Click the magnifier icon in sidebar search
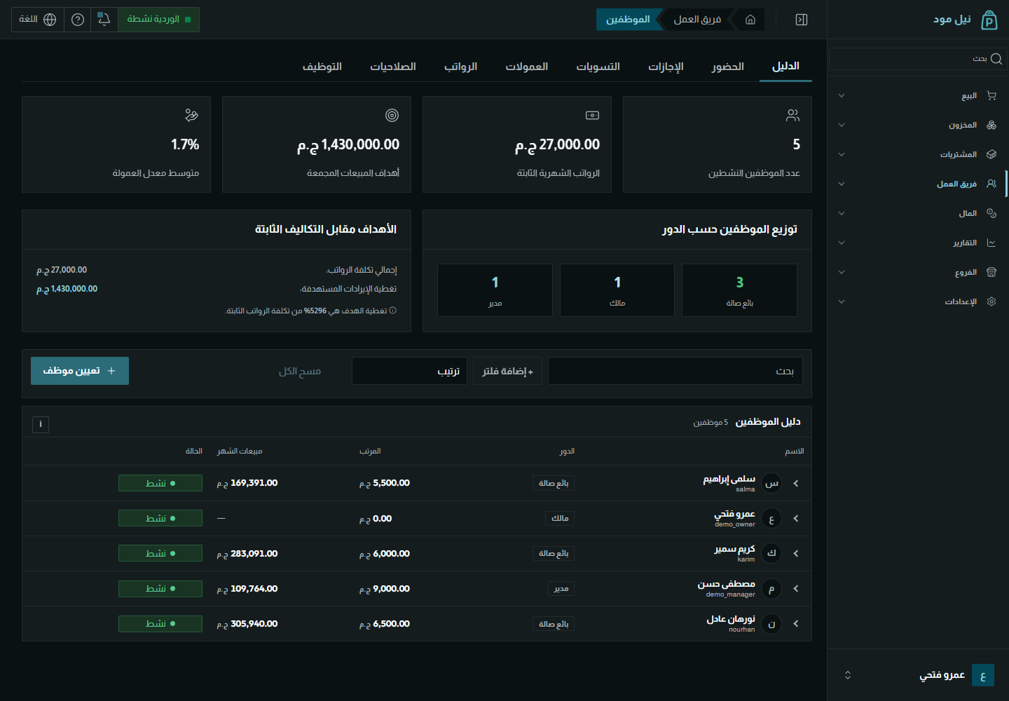This screenshot has width=1009, height=701. pos(996,59)
